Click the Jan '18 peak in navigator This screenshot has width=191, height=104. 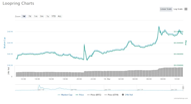click(39, 86)
